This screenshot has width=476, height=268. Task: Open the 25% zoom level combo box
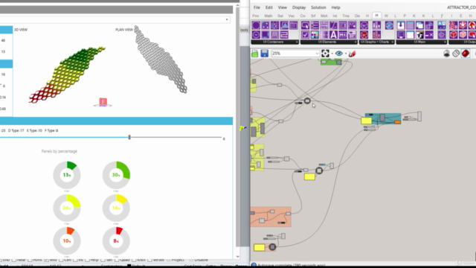tap(295, 54)
